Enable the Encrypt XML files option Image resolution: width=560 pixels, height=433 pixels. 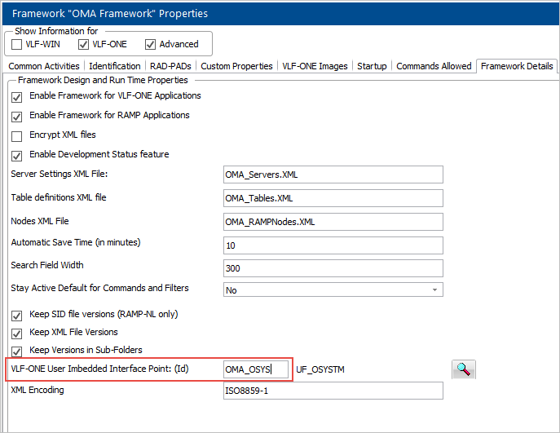pyautogui.click(x=17, y=135)
